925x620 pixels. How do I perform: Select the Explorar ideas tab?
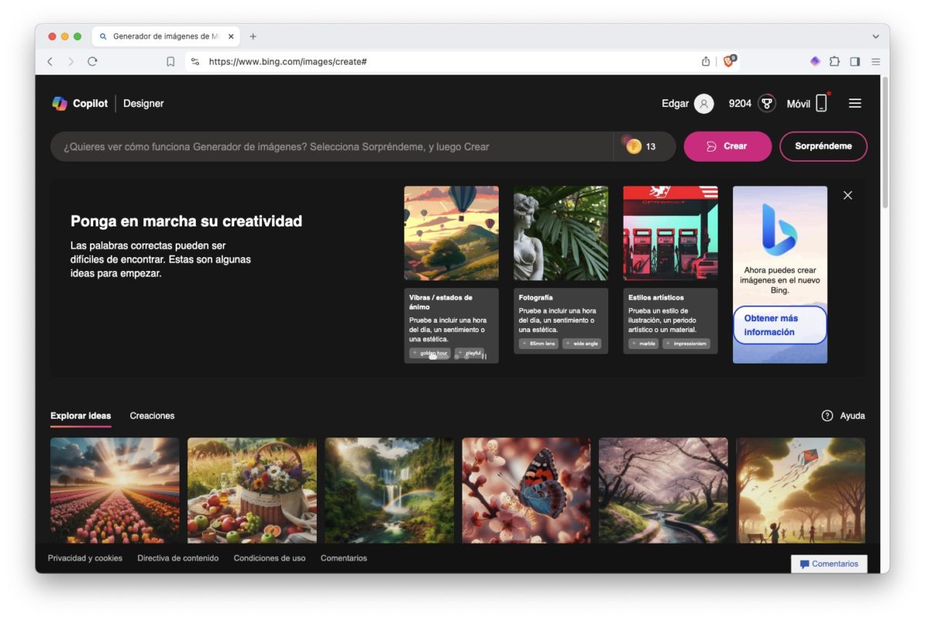80,415
